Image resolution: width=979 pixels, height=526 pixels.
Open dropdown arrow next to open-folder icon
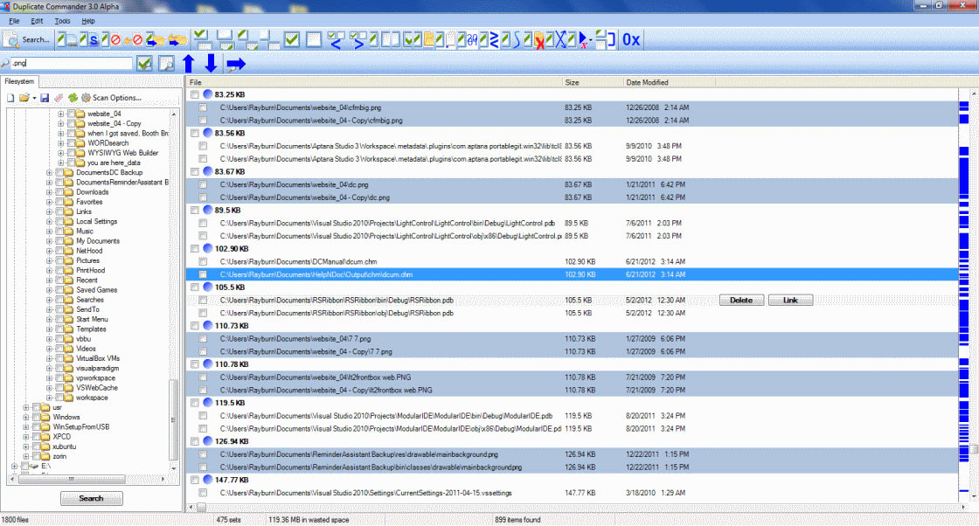point(34,98)
